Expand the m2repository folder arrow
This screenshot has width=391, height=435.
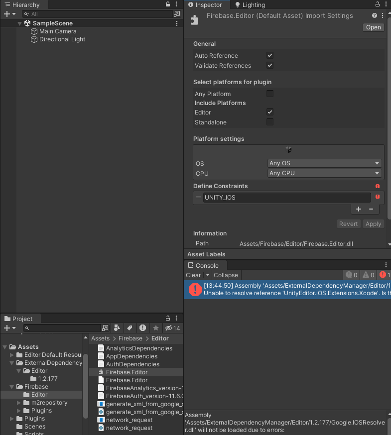coord(18,403)
